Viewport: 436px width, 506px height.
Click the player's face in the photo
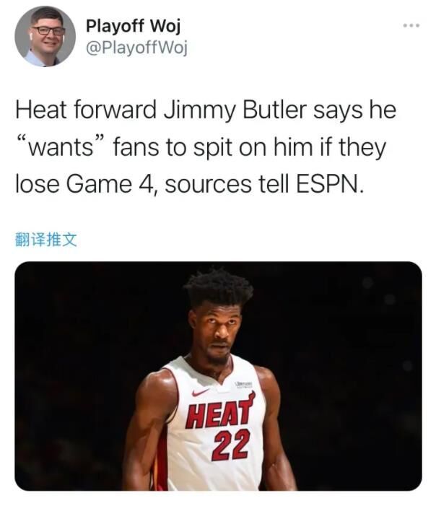[219, 332]
